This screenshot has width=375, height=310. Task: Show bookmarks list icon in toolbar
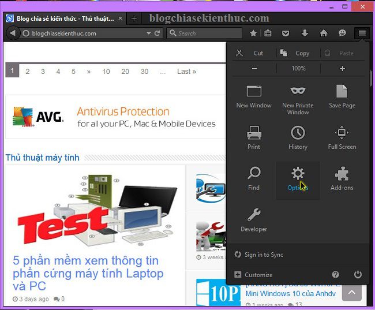click(268, 33)
